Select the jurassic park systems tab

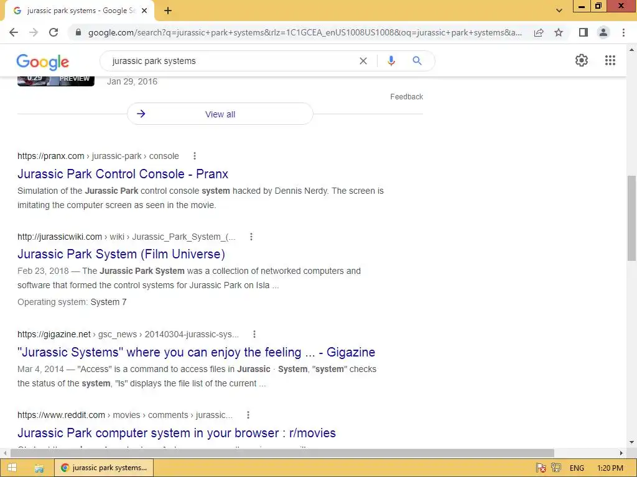79,11
